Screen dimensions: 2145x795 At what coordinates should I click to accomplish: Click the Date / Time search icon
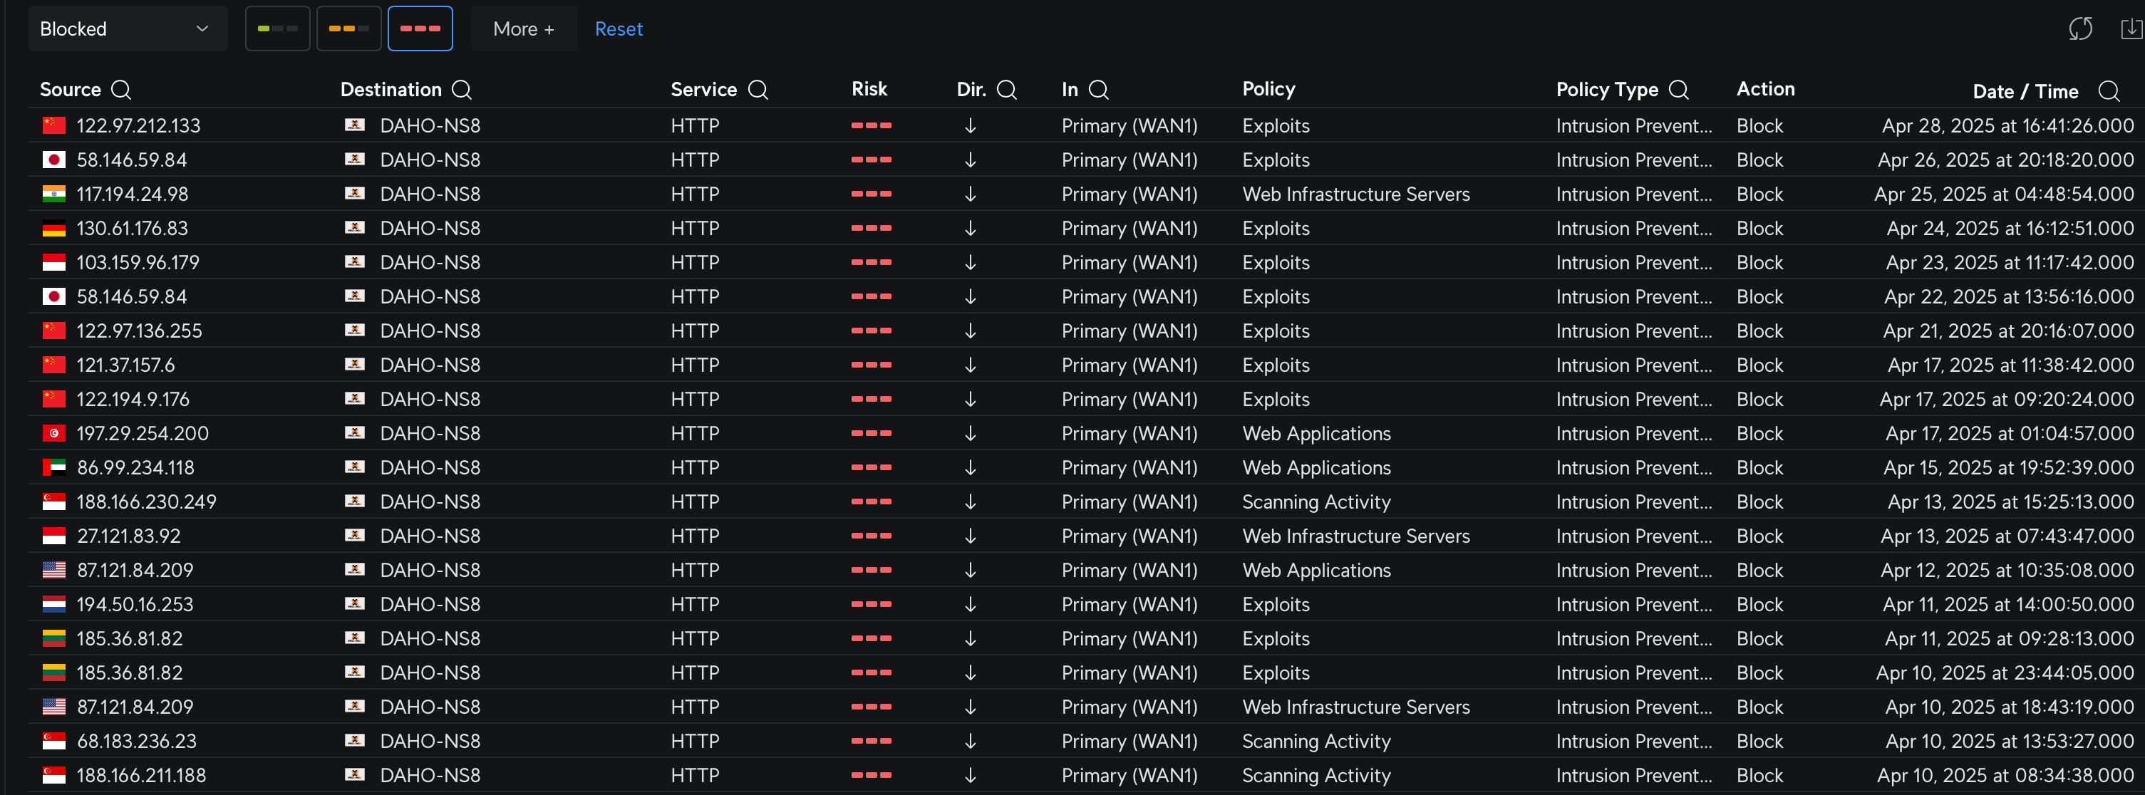click(2109, 92)
